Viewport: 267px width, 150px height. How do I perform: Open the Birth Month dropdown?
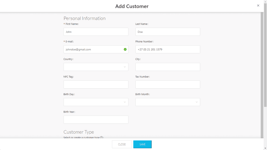click(168, 102)
